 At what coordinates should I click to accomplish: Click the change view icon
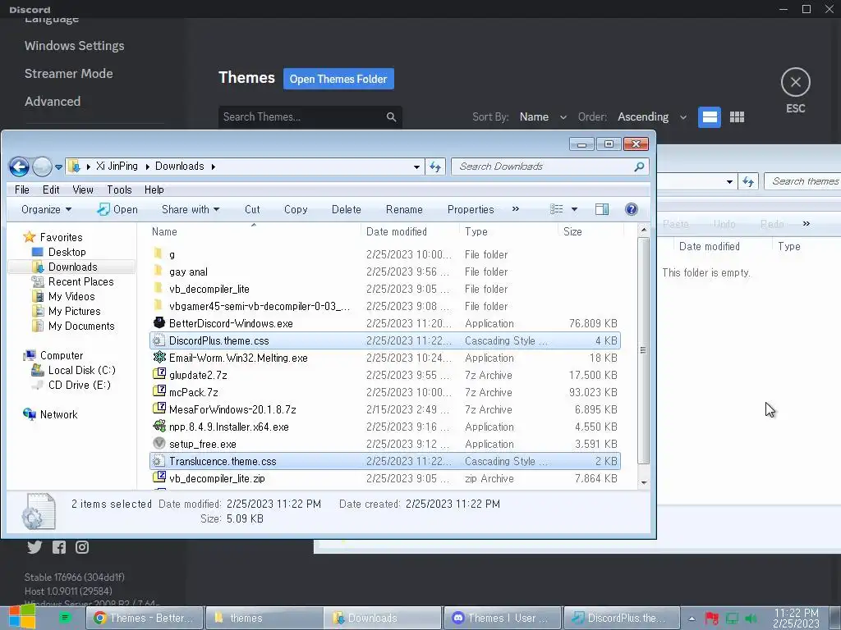point(556,209)
